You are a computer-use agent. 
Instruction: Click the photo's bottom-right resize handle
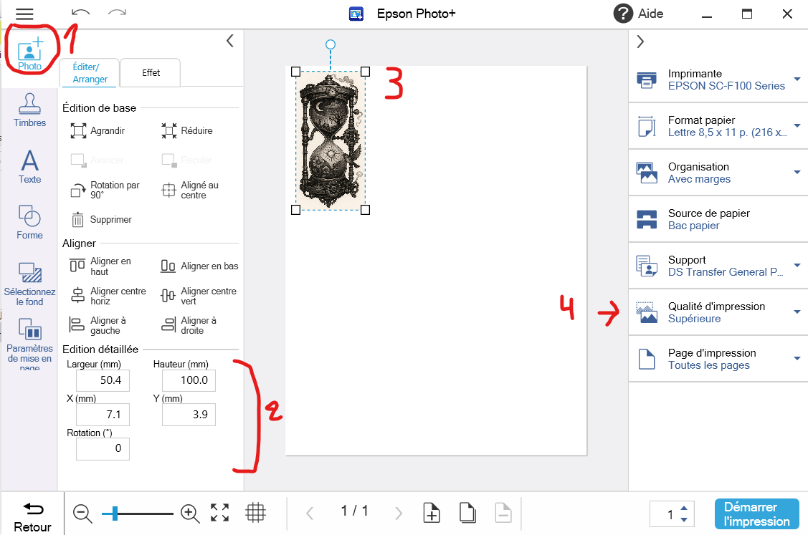[366, 210]
